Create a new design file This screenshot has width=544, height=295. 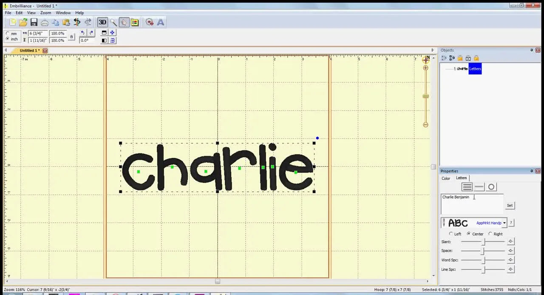[12, 22]
